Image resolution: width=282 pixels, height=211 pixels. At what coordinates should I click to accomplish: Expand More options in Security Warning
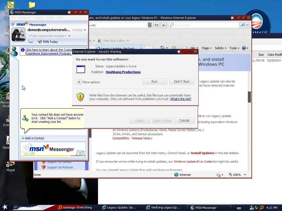point(79,82)
